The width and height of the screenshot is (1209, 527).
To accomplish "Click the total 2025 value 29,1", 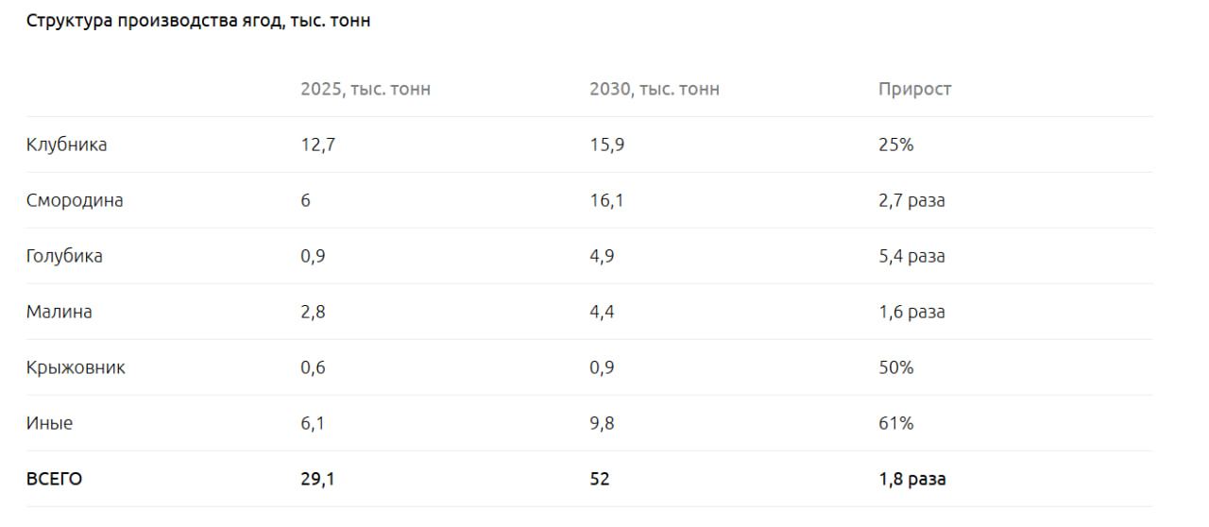I will point(317,480).
